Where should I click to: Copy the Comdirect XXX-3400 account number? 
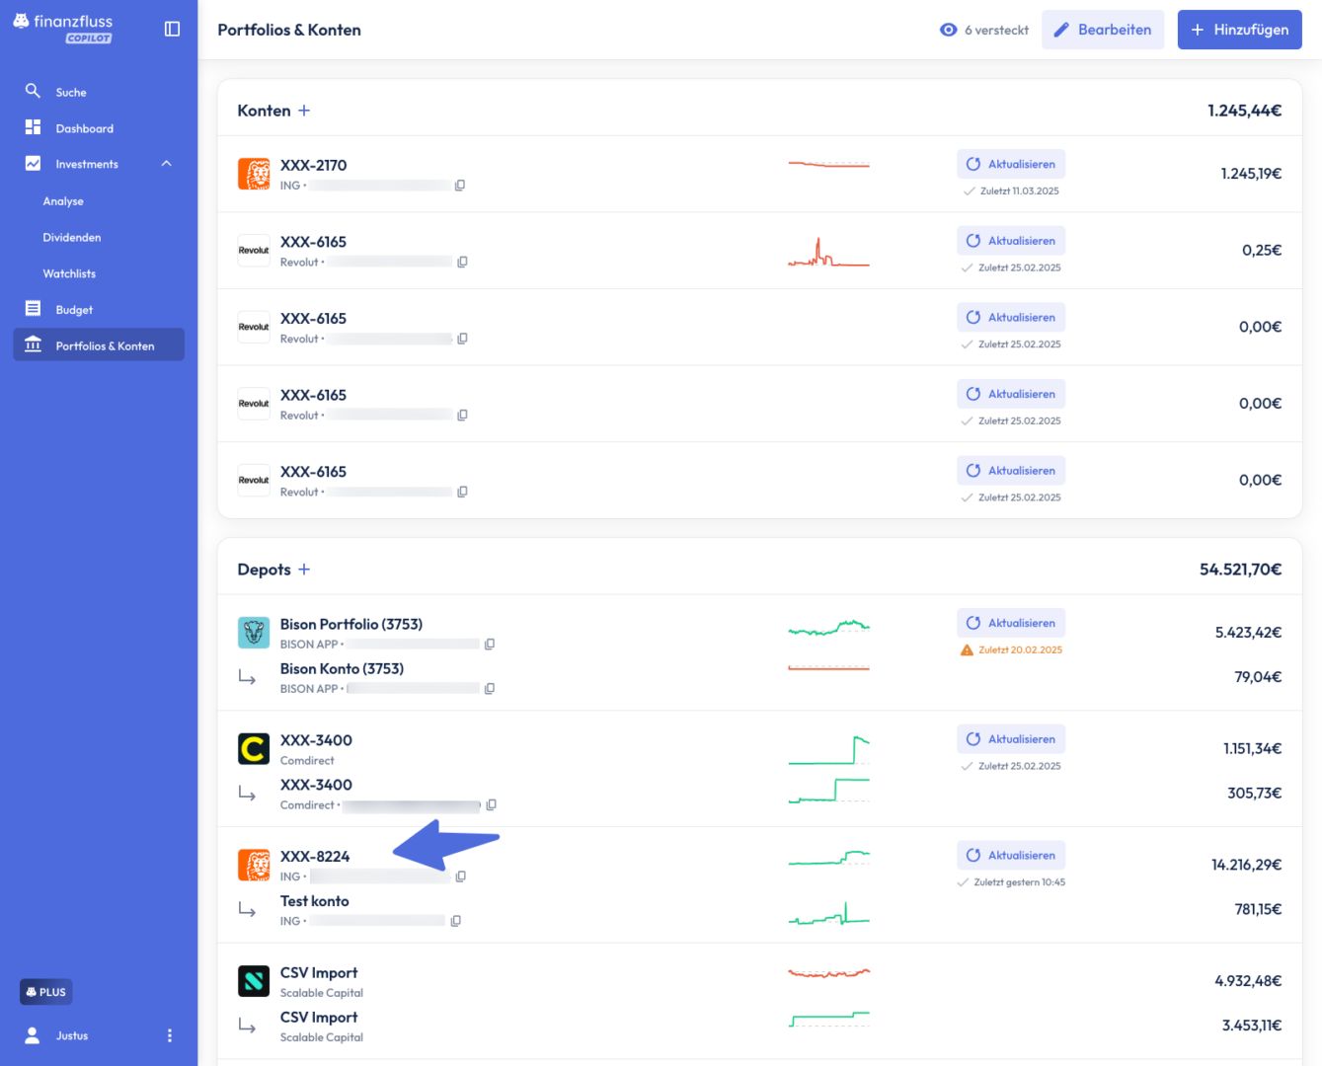click(491, 805)
